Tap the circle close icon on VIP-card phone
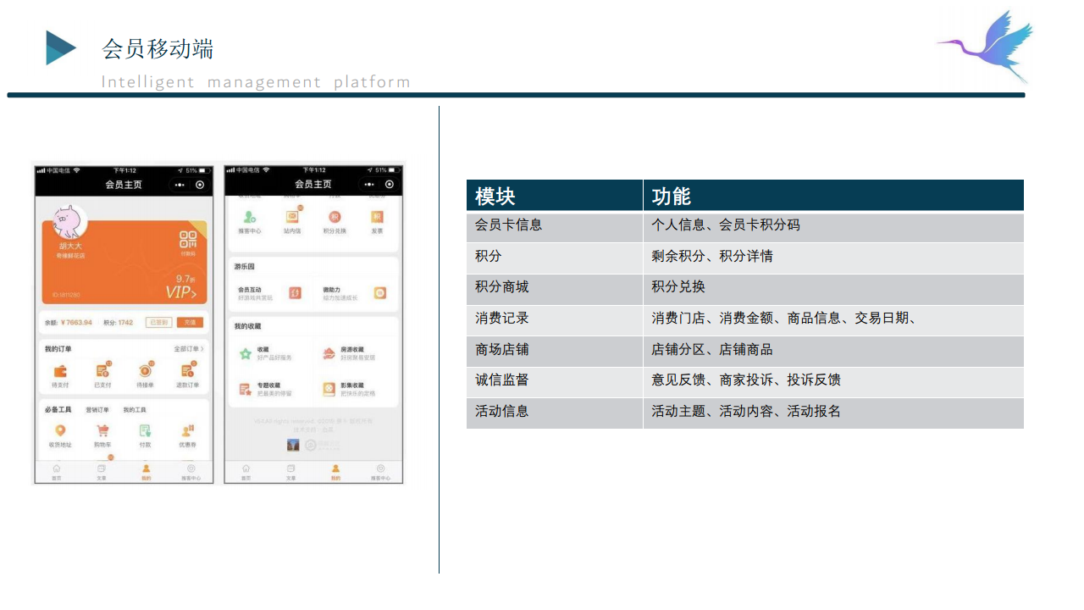 point(200,185)
